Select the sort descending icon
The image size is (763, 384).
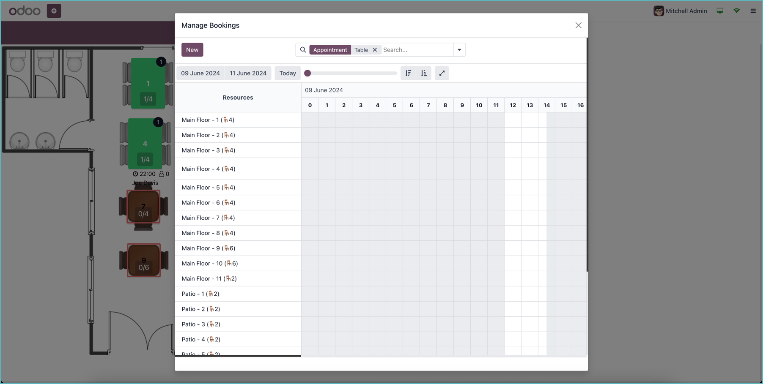(408, 73)
